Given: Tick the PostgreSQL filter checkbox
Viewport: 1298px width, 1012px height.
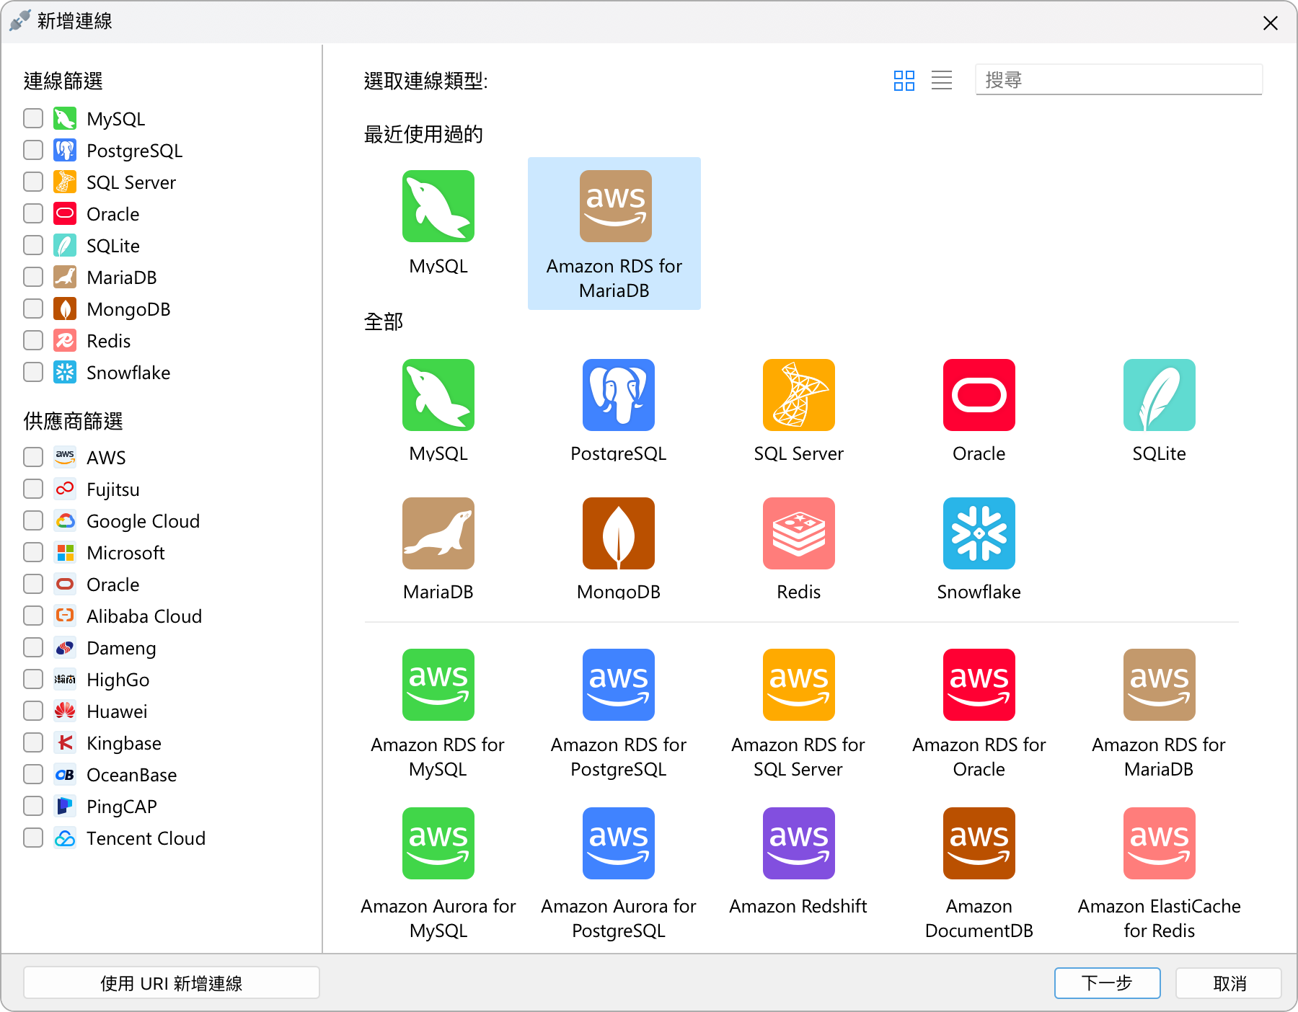Looking at the screenshot, I should [33, 150].
